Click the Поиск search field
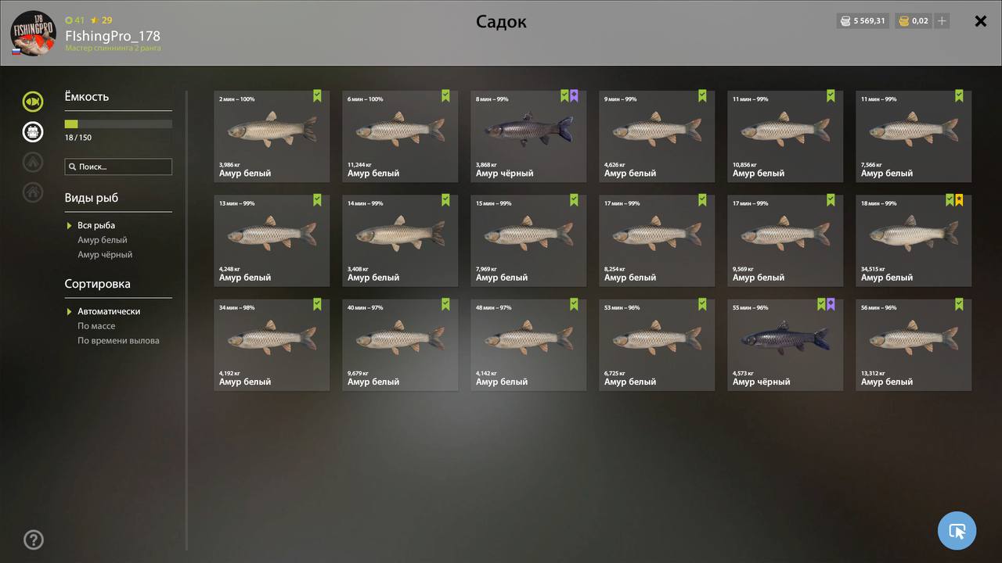1002x563 pixels. (118, 167)
